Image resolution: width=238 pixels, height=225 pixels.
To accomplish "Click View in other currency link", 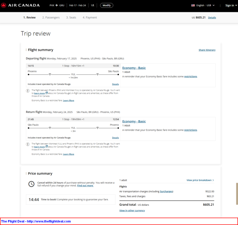I will coord(132,210).
